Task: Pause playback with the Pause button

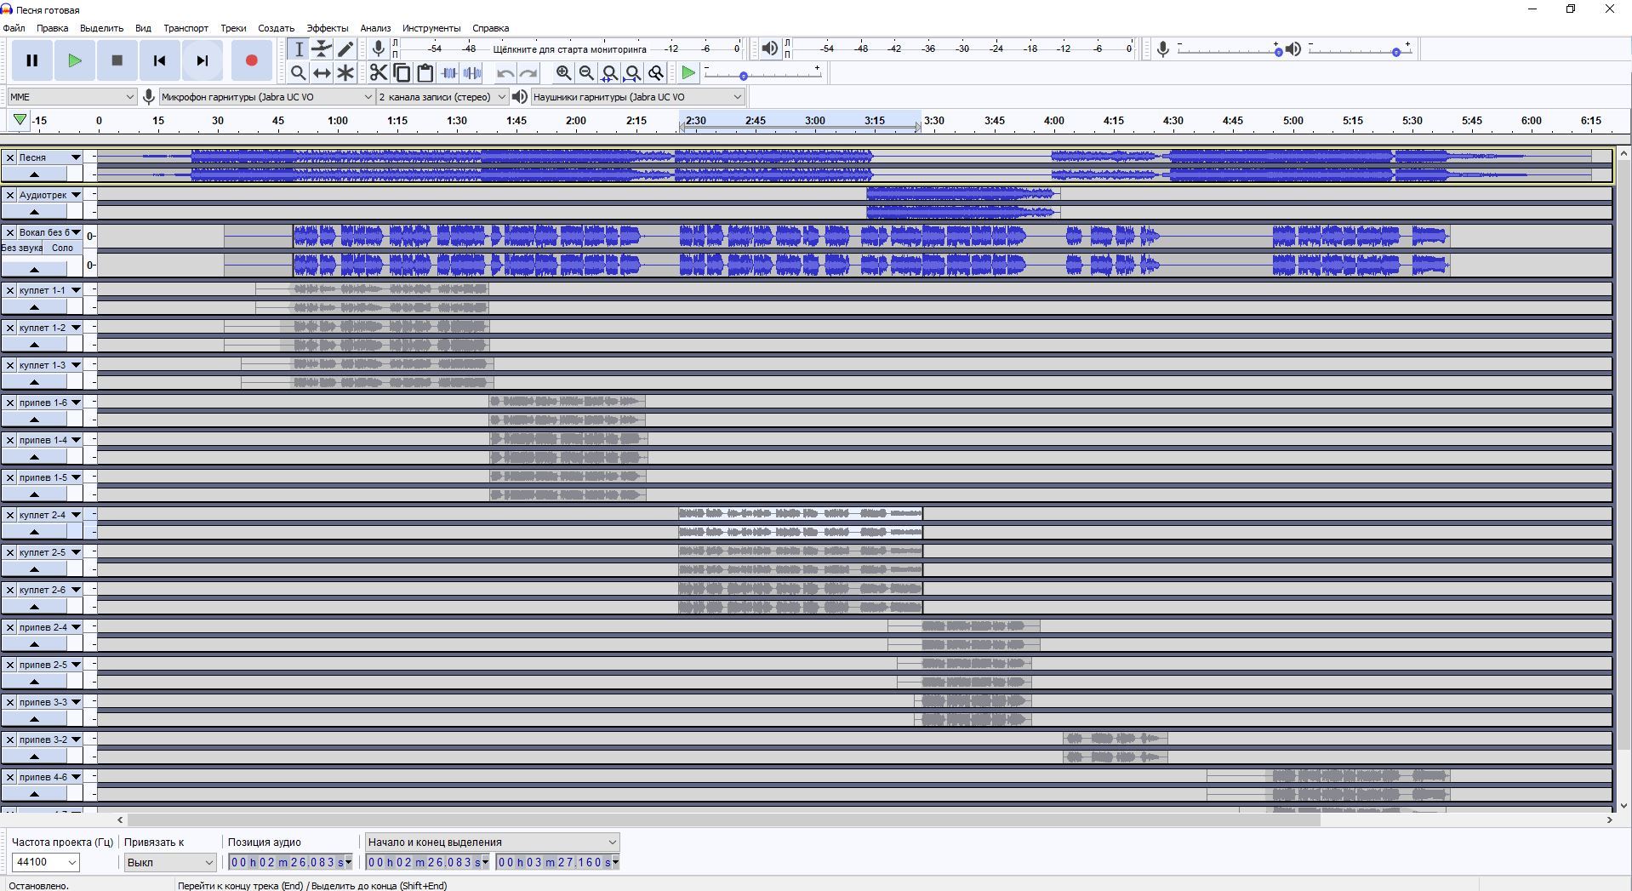Action: point(32,60)
